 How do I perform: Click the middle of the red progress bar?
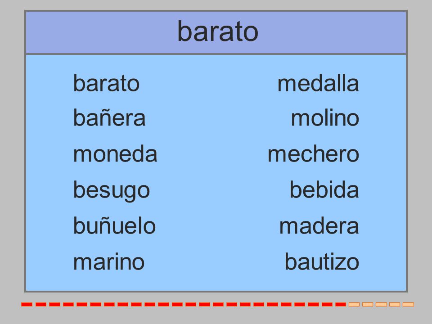click(184, 305)
